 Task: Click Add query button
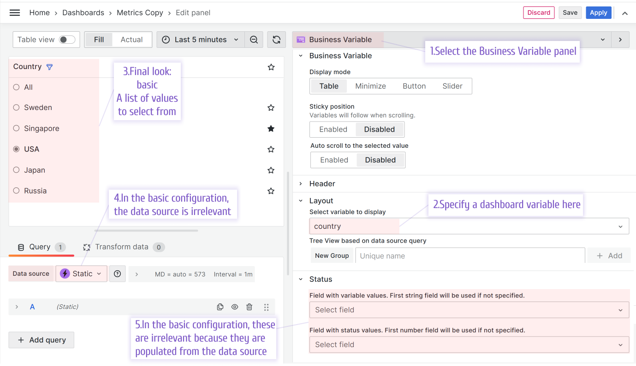(41, 340)
